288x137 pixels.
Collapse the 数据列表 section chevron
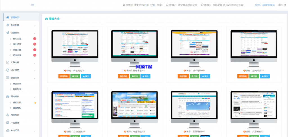35,78
